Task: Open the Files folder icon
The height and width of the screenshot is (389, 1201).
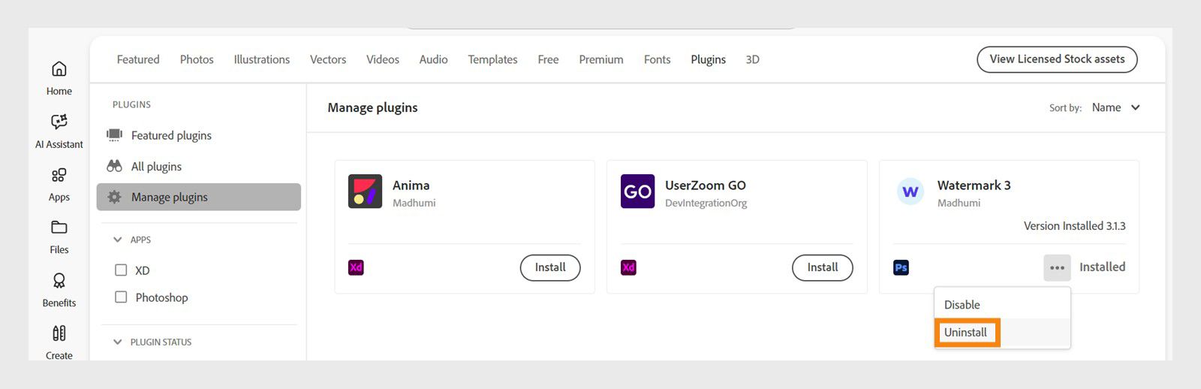Action: tap(59, 228)
